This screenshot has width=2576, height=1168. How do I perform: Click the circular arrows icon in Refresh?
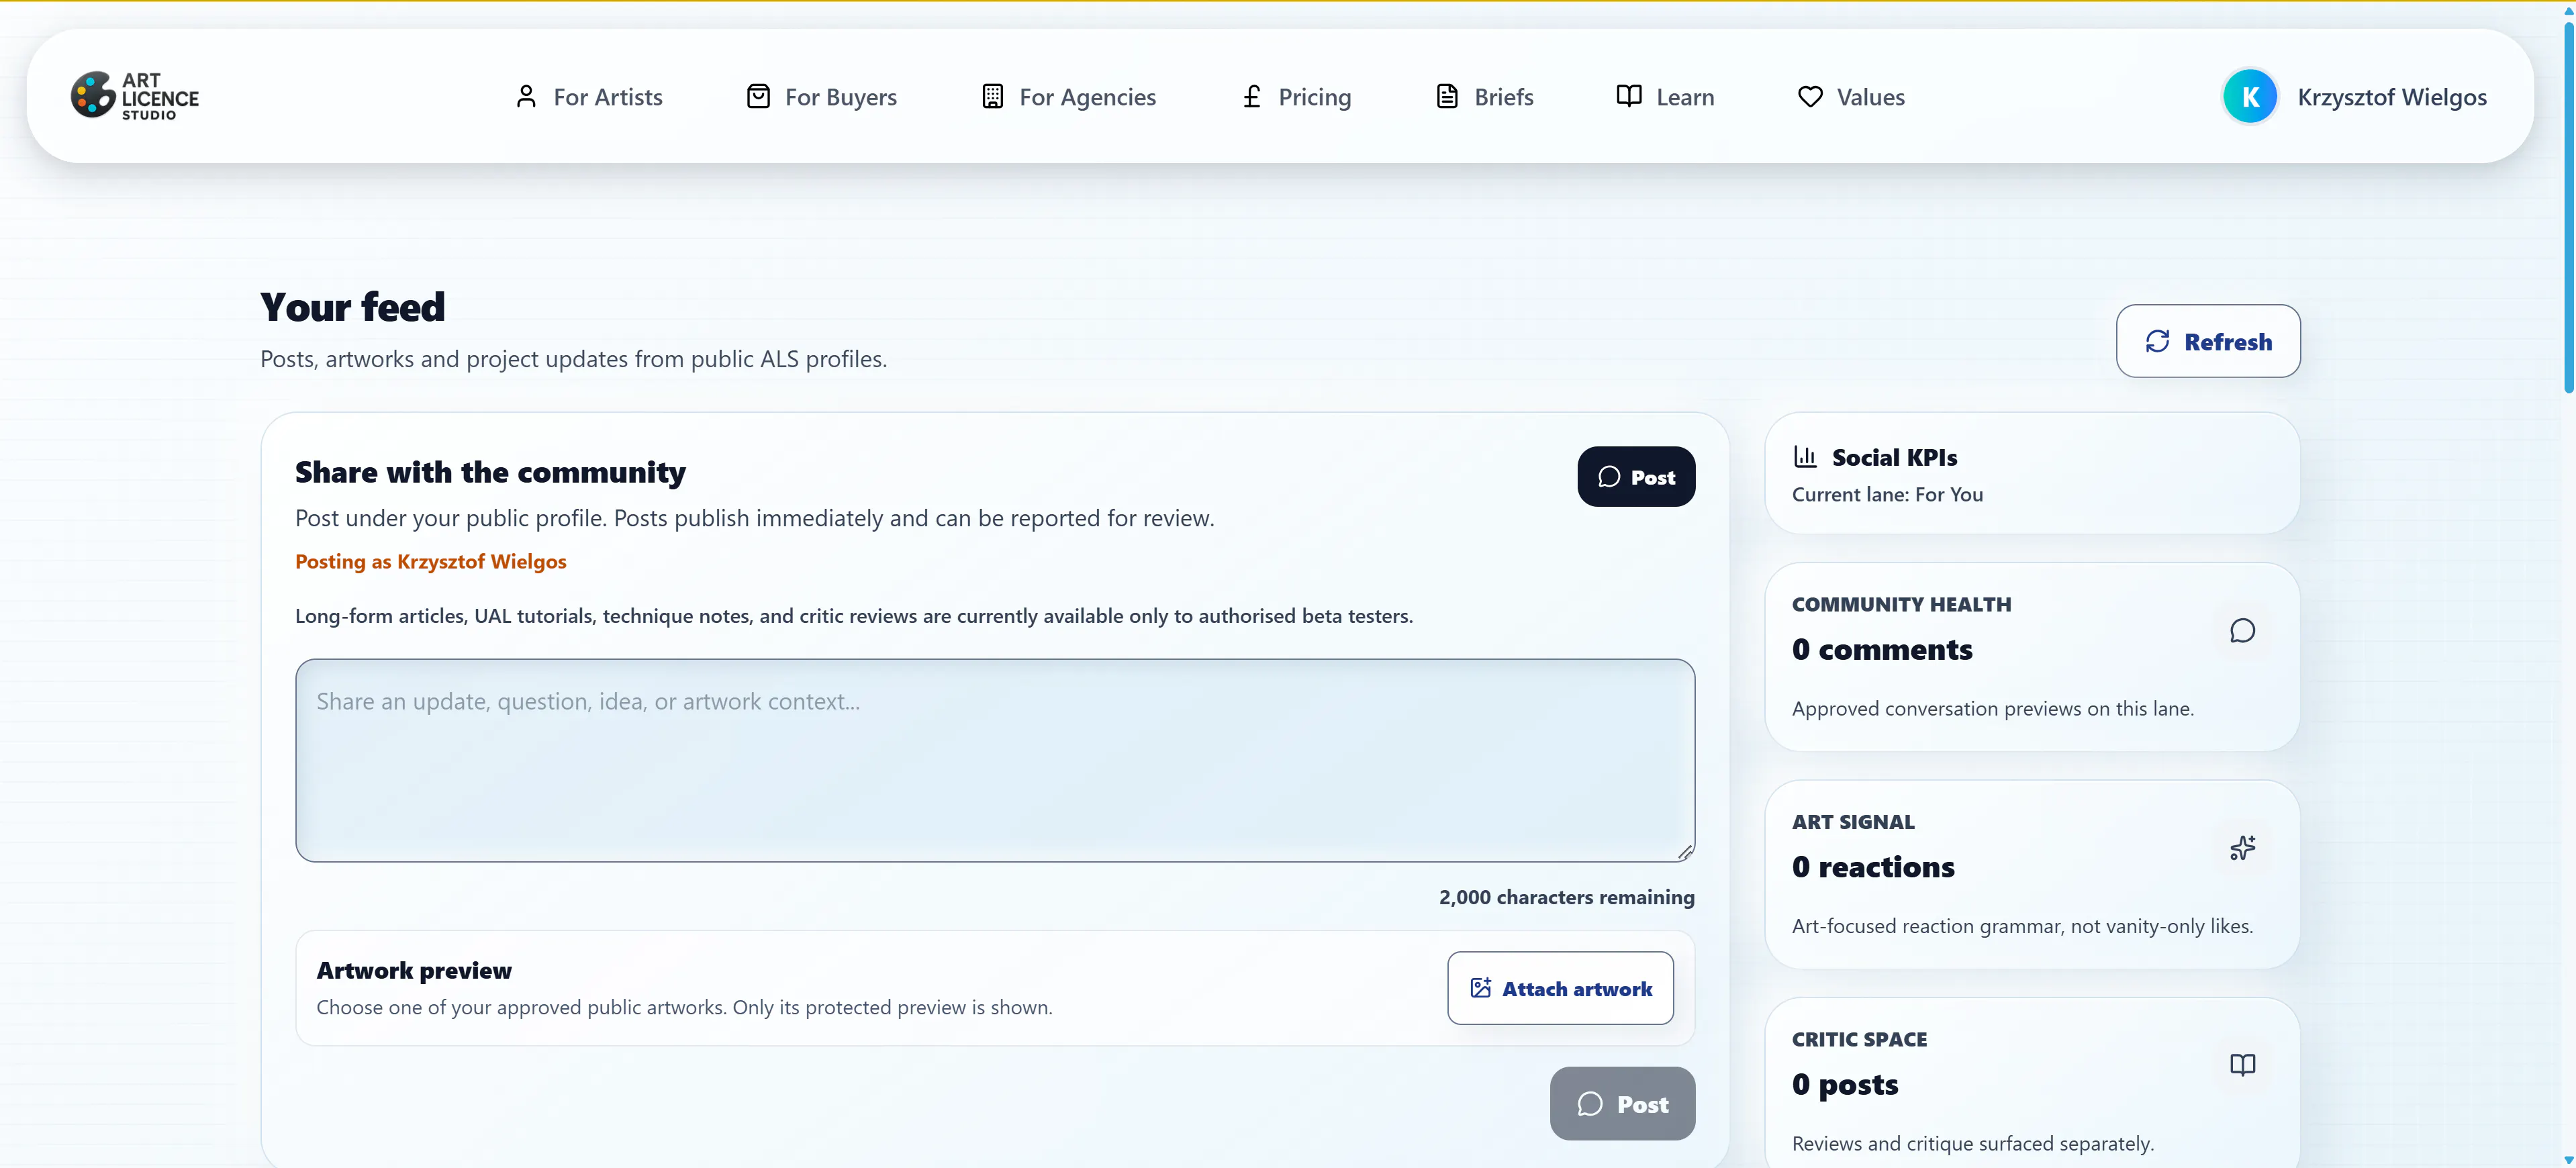(x=2157, y=341)
